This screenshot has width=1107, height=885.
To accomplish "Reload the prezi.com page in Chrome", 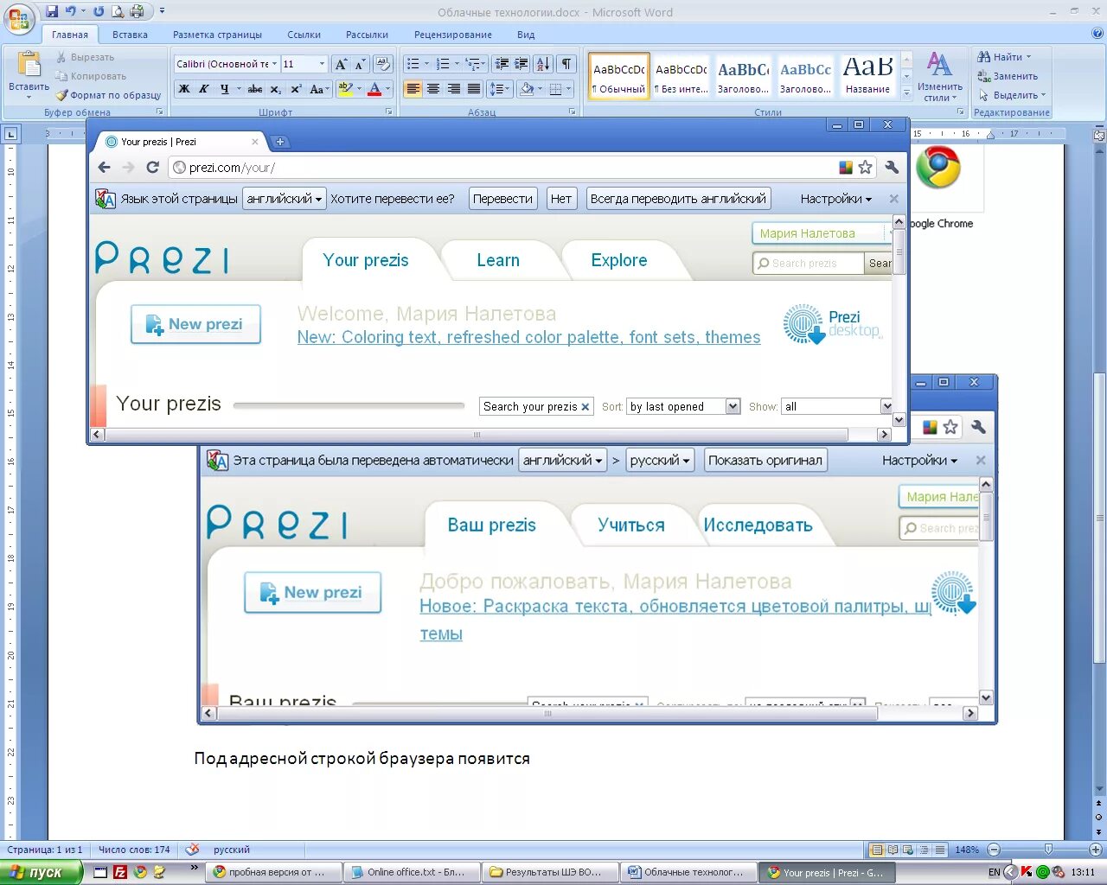I will point(152,168).
